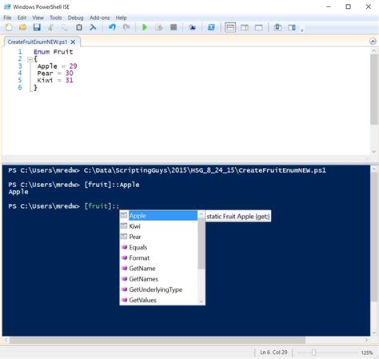Pick GetValues from the completion list
The height and width of the screenshot is (359, 379).
tap(158, 300)
